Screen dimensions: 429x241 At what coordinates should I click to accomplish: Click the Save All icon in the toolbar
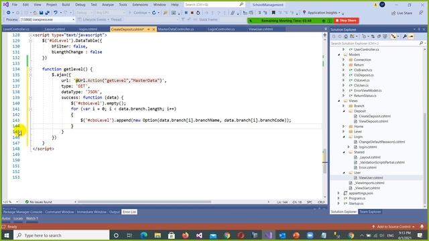(x=47, y=13)
